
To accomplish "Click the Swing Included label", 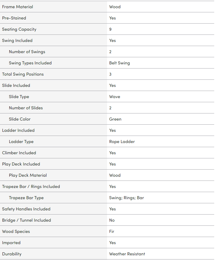I will click(x=17, y=41).
